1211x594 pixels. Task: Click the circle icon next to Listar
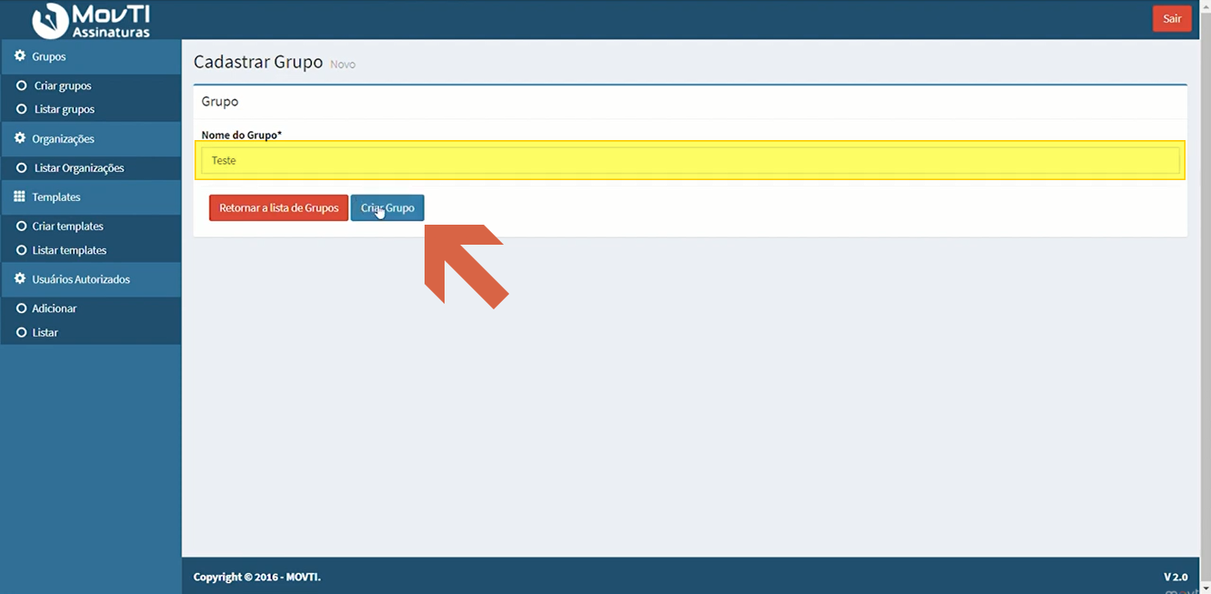pyautogui.click(x=22, y=332)
